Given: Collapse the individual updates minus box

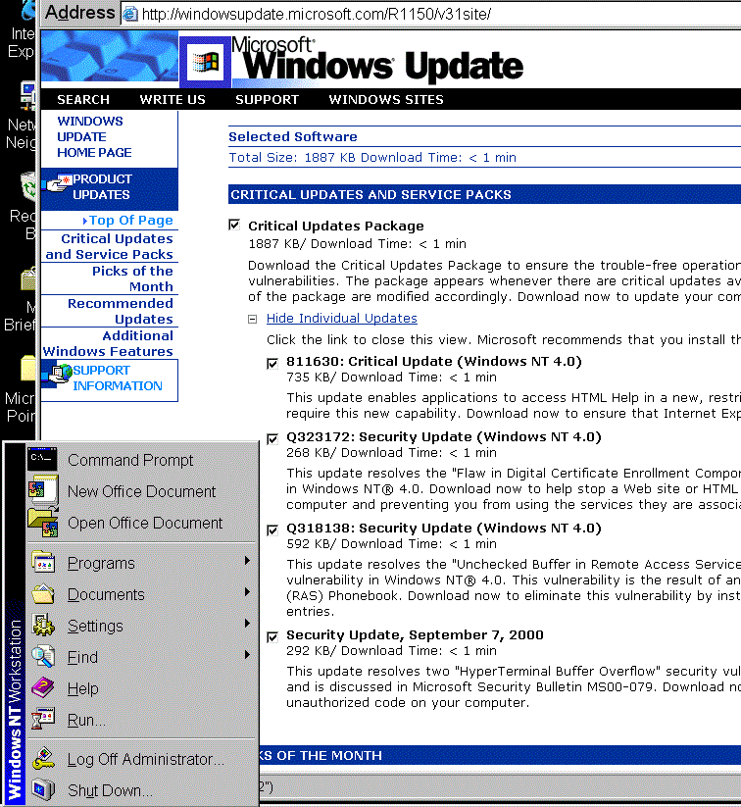Looking at the screenshot, I should point(252,319).
